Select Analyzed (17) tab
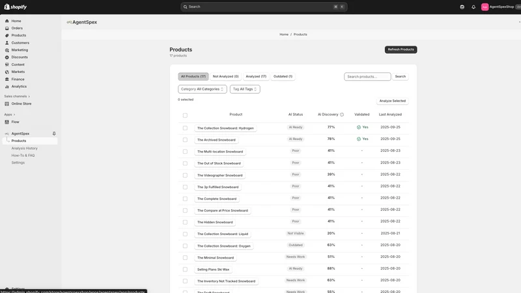Image resolution: width=521 pixels, height=293 pixels. (x=256, y=76)
